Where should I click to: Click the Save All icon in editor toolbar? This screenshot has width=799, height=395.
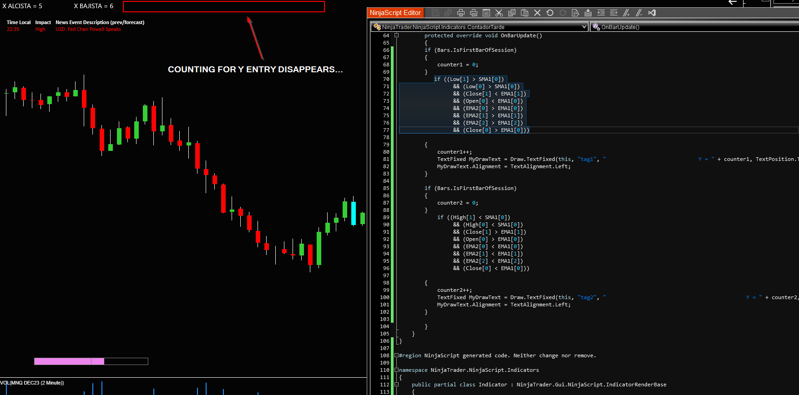[x=448, y=13]
